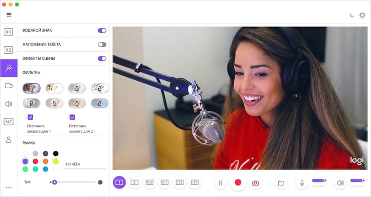This screenshot has width=371, height=197.
Task: Select the red frame color swatch
Action: click(36, 161)
